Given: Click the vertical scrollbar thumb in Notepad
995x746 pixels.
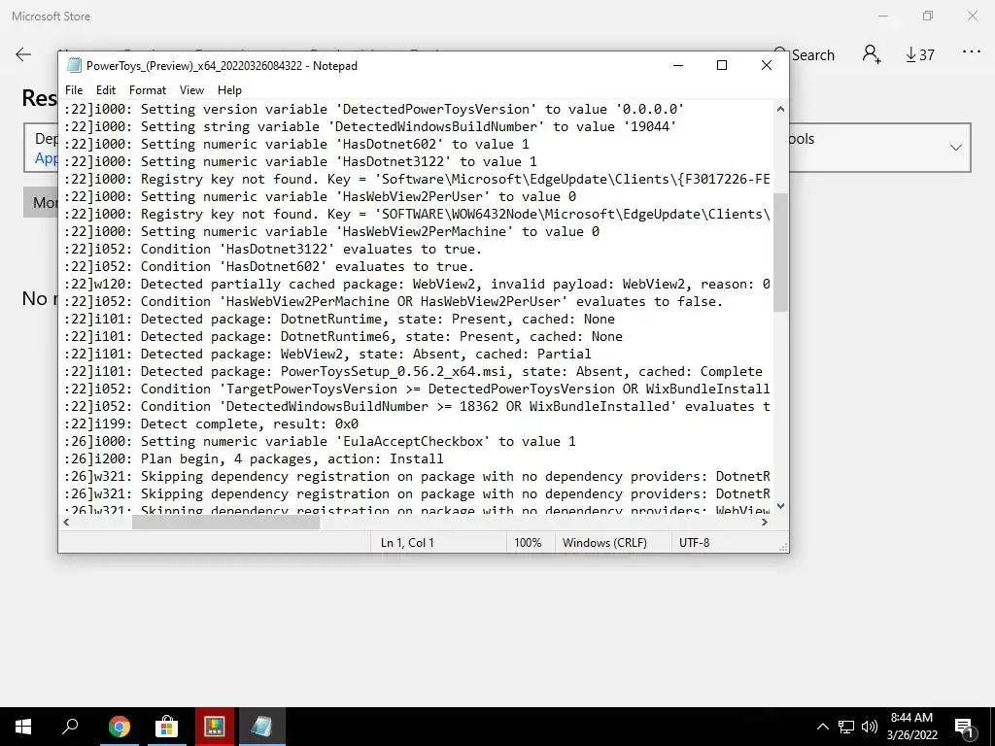Looking at the screenshot, I should [x=780, y=253].
